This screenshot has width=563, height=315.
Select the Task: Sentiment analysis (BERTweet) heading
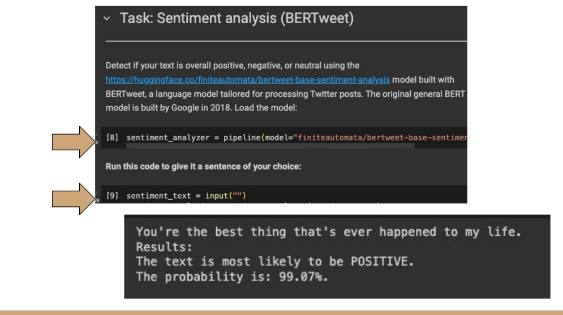click(237, 18)
